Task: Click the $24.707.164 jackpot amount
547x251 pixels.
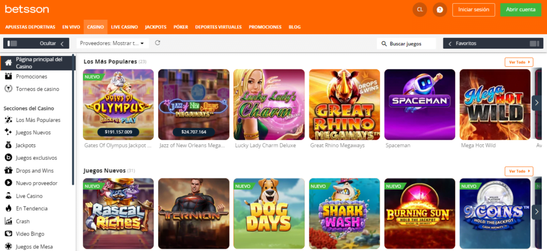Action: point(193,132)
